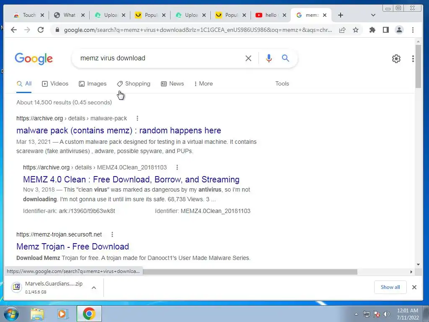The height and width of the screenshot is (322, 429).
Task: Open Chrome three-dot menu
Action: pos(413,30)
